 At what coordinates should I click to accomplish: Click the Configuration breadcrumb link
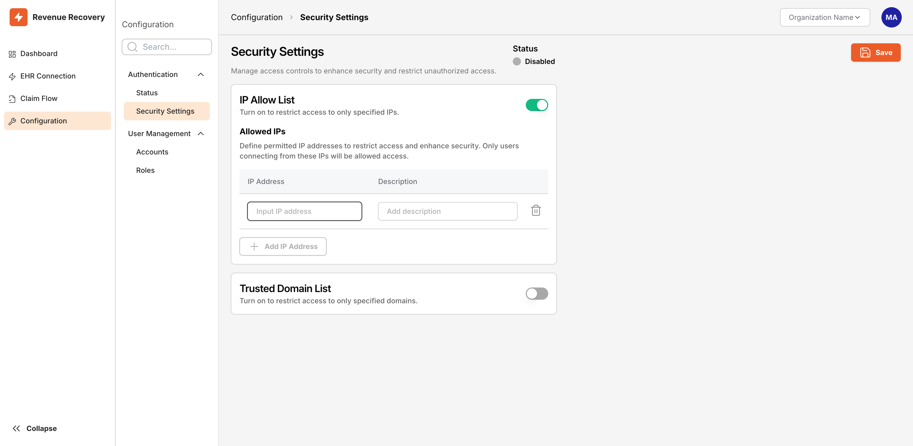point(257,17)
